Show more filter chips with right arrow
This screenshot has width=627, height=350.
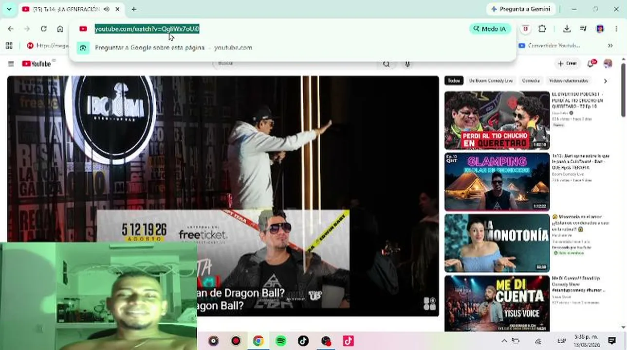pos(606,81)
